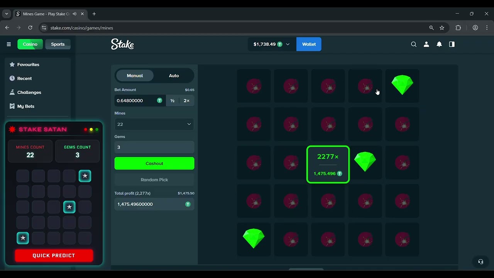Click the Recent clock icon
Image resolution: width=494 pixels, height=278 pixels.
click(12, 78)
